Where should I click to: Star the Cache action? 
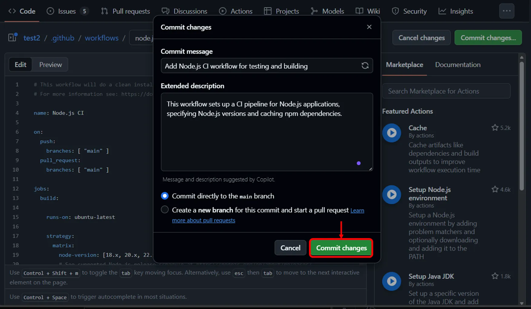[x=495, y=128]
